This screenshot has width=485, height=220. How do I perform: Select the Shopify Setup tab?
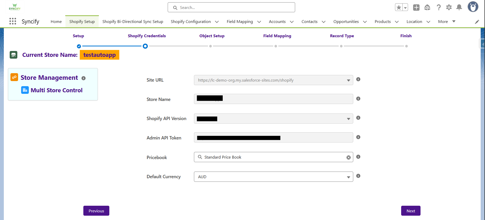(x=82, y=22)
